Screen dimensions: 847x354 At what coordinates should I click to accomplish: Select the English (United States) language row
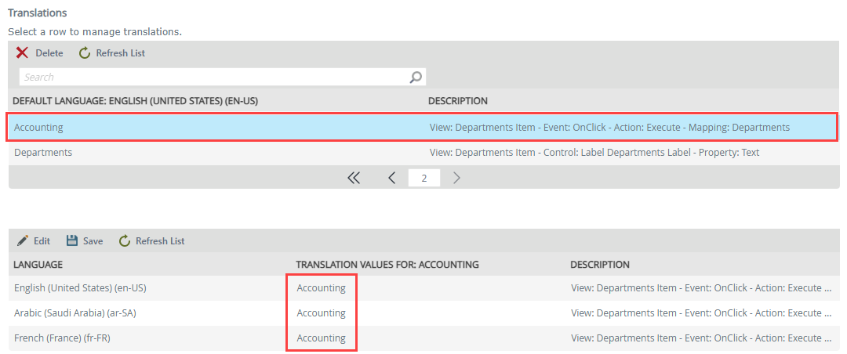(80, 288)
